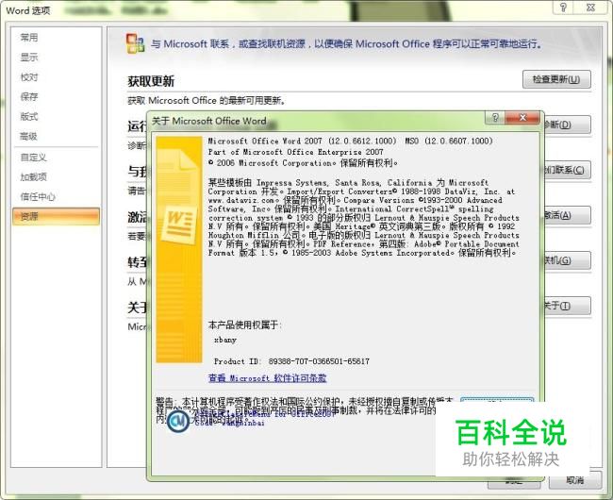Open the 保存 settings category
Viewport: 613px width, 500px height.
29,96
